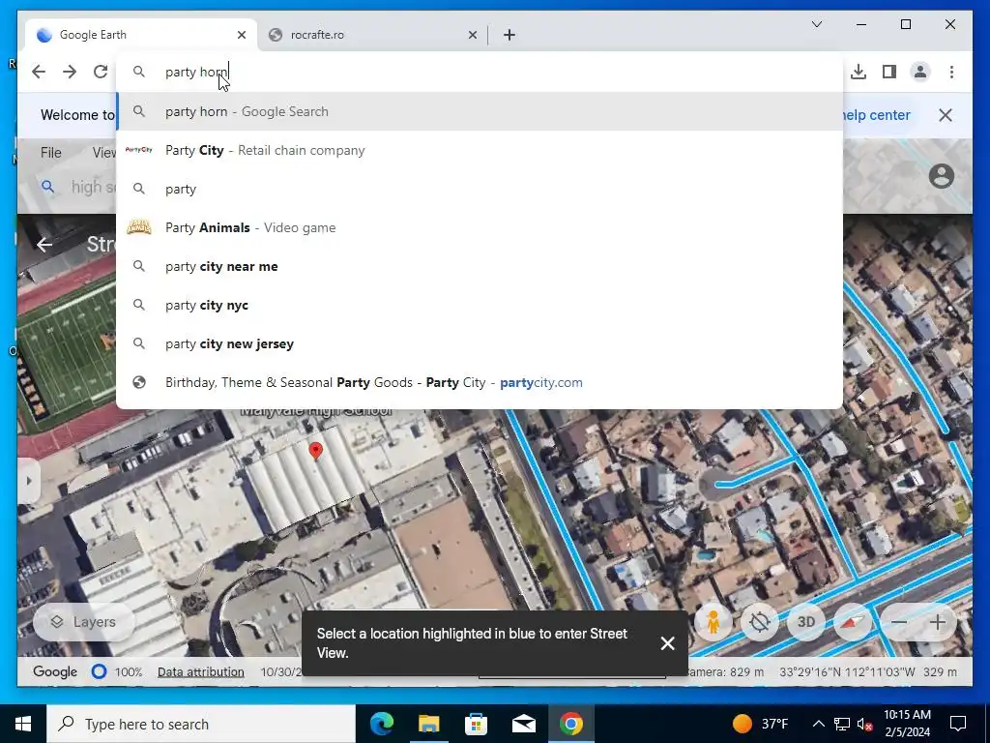Select Party Animals video game suggestion

tap(480, 227)
